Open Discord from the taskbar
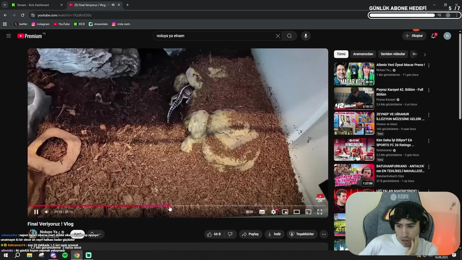The width and height of the screenshot is (462, 260). (53, 255)
